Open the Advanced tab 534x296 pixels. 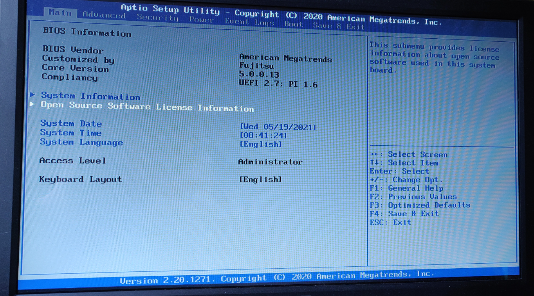[104, 15]
